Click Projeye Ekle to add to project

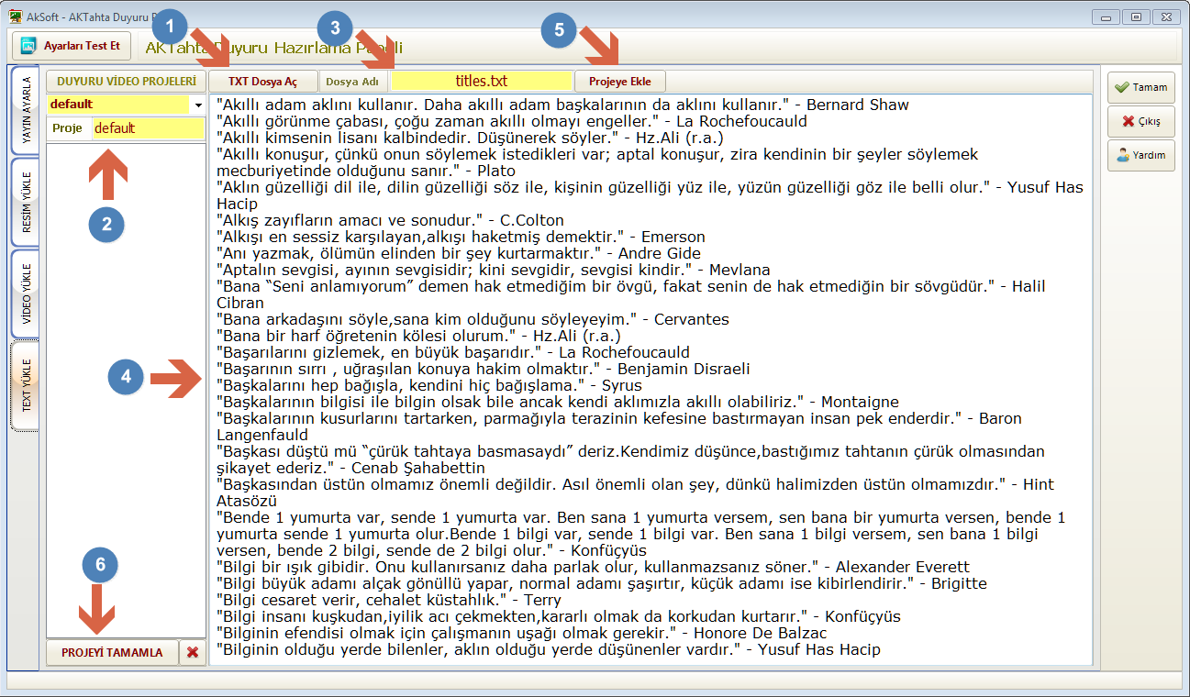point(620,82)
